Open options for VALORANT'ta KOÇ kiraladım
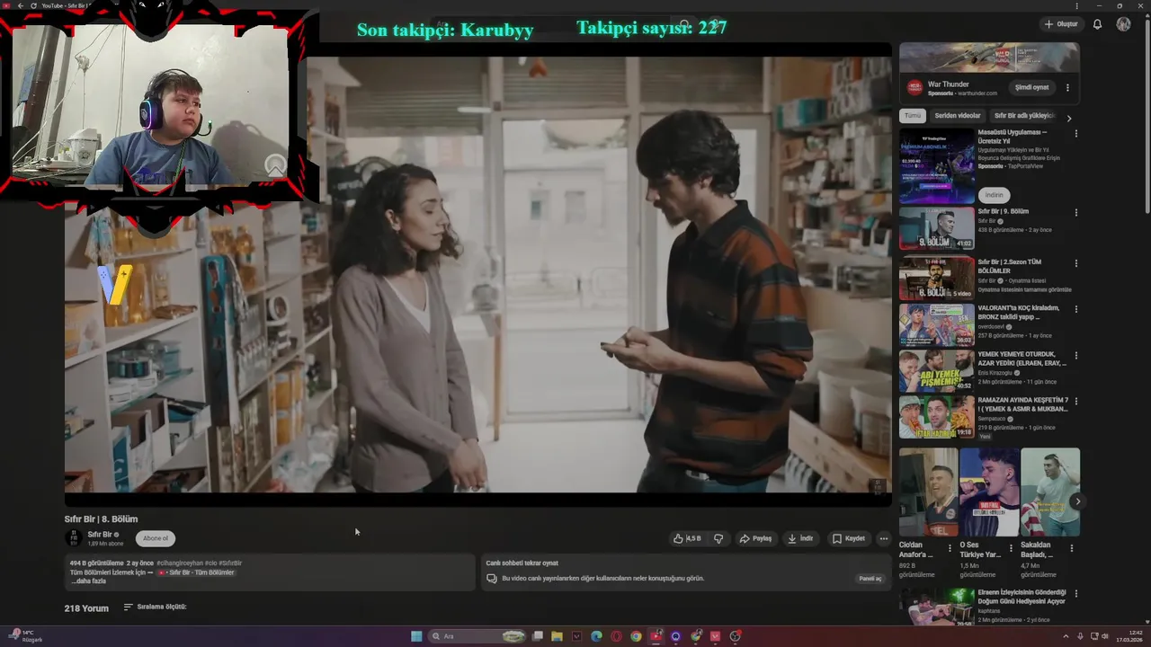This screenshot has width=1151, height=647. pyautogui.click(x=1075, y=310)
